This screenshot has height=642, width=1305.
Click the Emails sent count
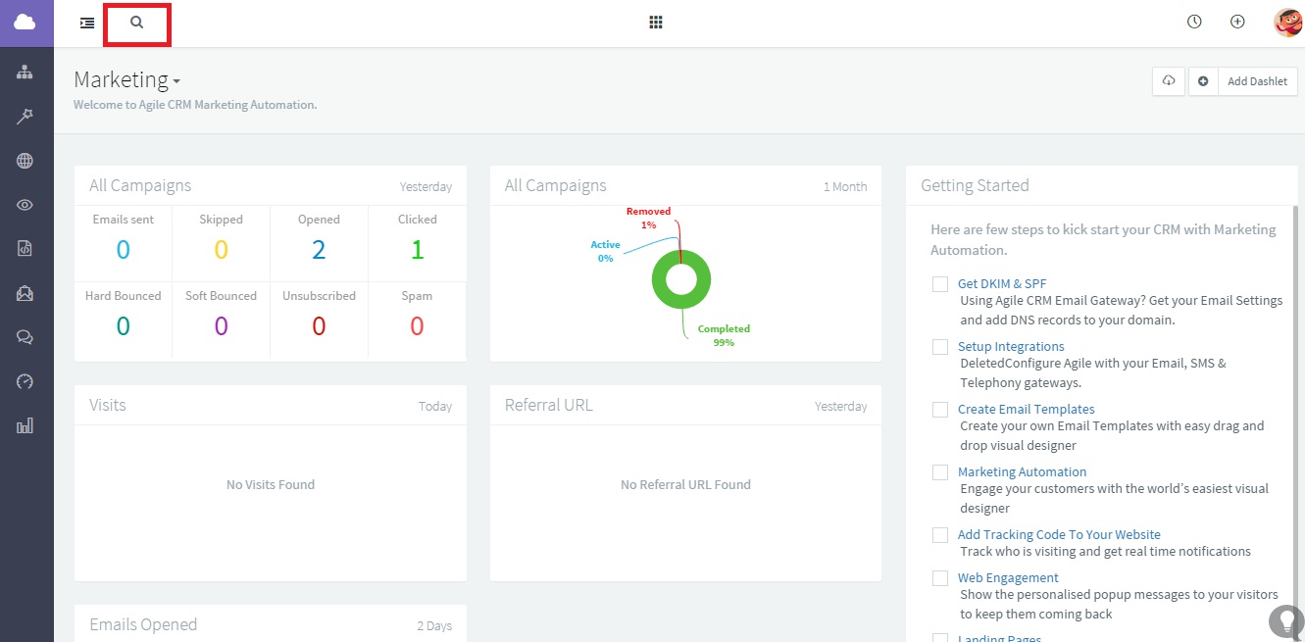(123, 250)
